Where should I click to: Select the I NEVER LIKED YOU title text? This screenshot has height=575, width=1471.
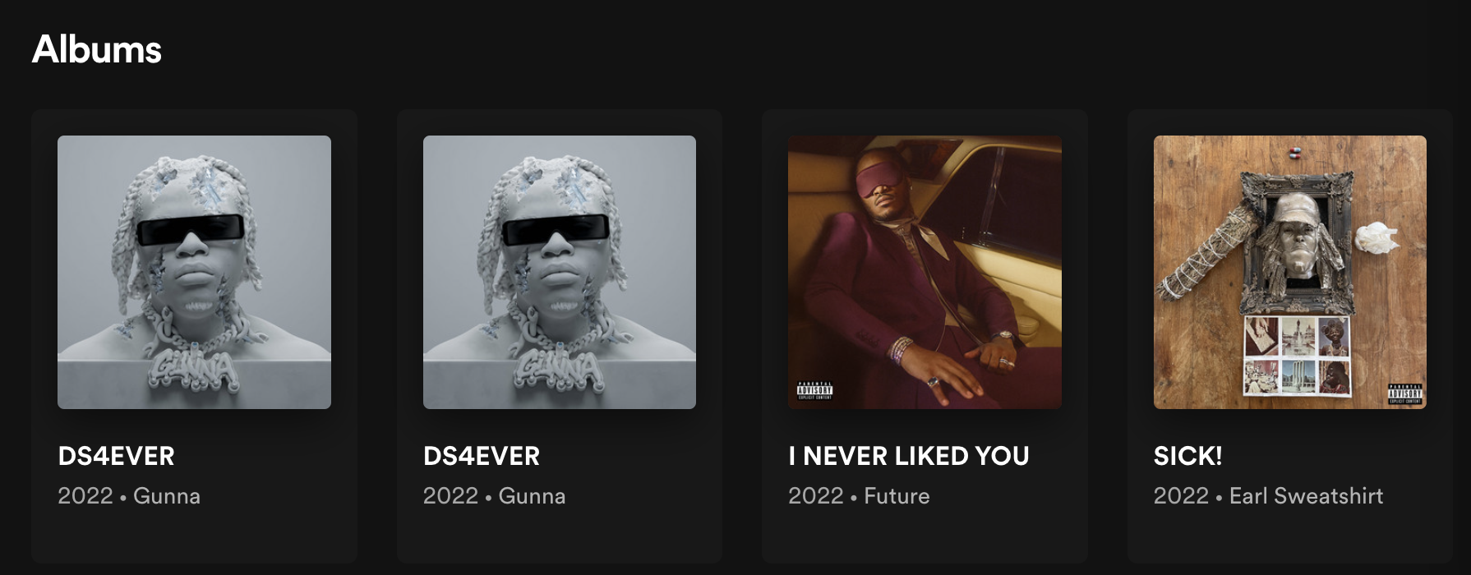tap(909, 456)
